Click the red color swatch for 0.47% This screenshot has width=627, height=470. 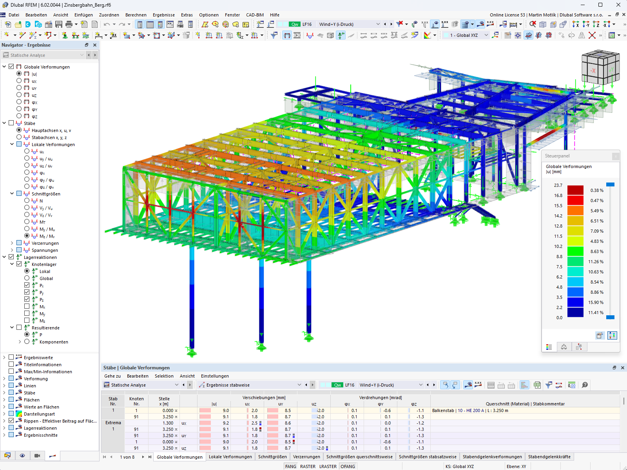574,200
